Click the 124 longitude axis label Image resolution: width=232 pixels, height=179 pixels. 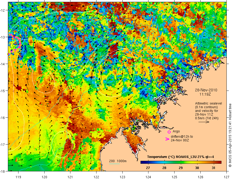point(148,177)
